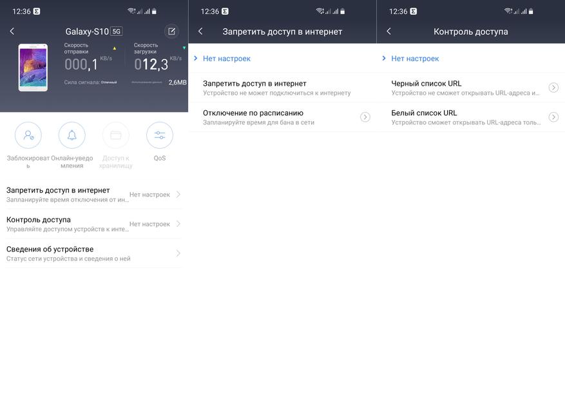Tap the 5G band badge near device name
Viewport: 565px width, 397px height.
click(117, 32)
